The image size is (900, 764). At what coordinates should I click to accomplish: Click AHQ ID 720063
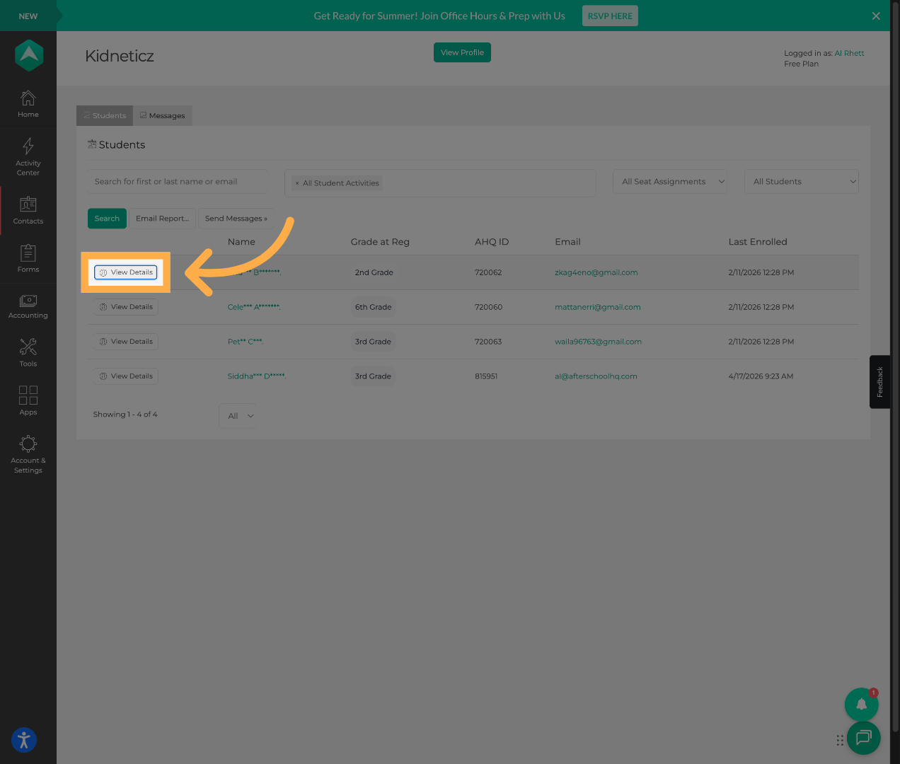(x=488, y=342)
